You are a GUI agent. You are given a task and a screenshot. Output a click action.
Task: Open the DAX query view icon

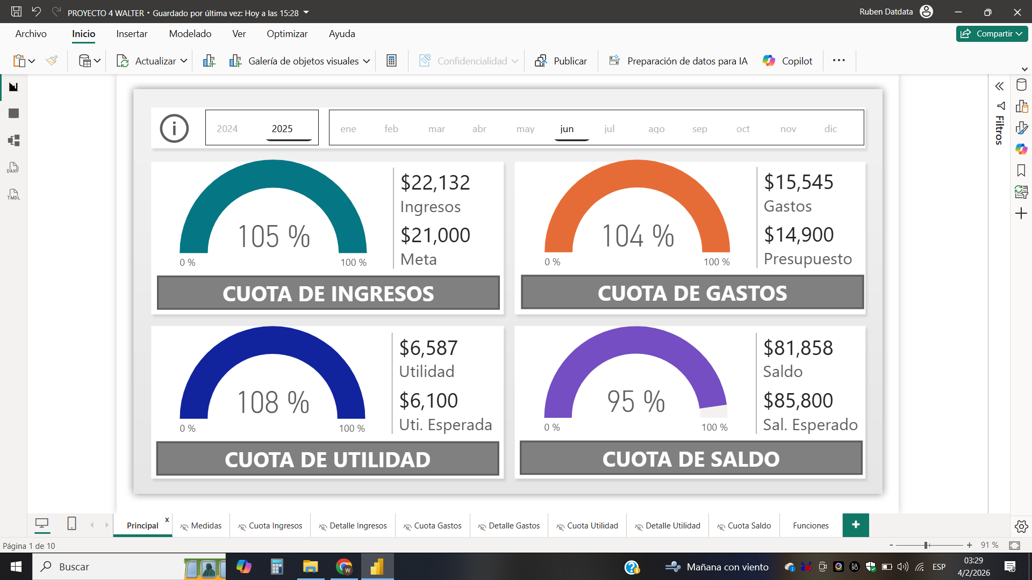click(x=13, y=168)
